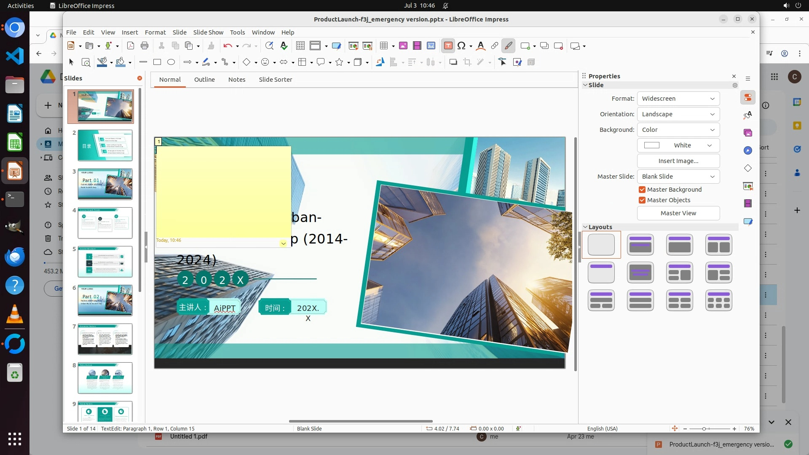Open the Gallery sidebar deck icon
The image size is (809, 455).
point(748,133)
